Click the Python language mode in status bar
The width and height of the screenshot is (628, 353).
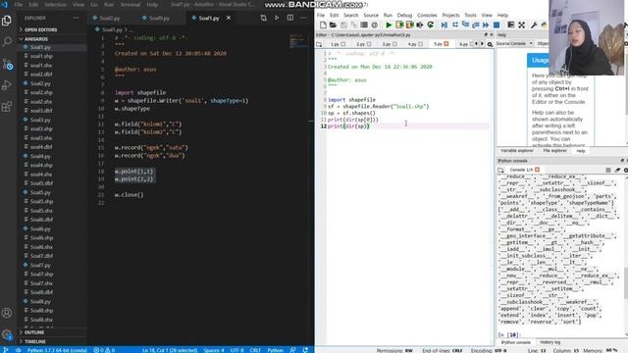pyautogui.click(x=275, y=350)
